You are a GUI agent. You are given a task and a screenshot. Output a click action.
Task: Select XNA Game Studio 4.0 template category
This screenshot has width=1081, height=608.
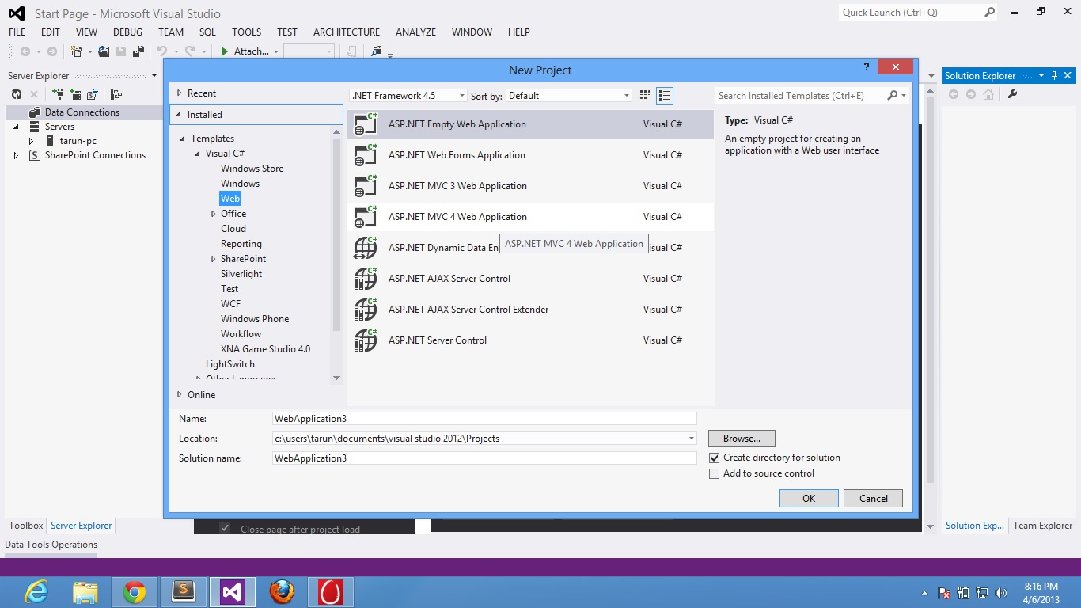pyautogui.click(x=265, y=349)
